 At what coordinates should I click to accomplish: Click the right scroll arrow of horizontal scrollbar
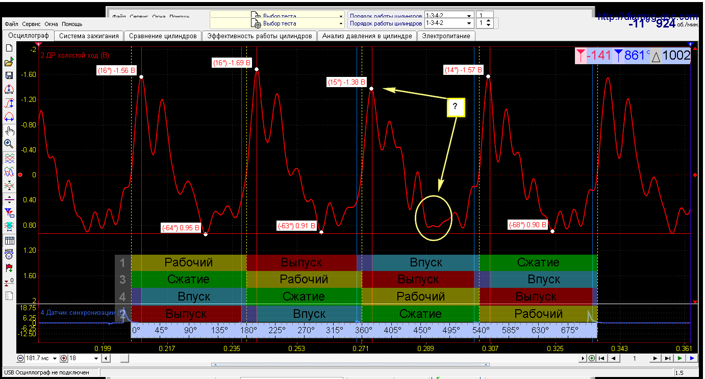[583, 358]
